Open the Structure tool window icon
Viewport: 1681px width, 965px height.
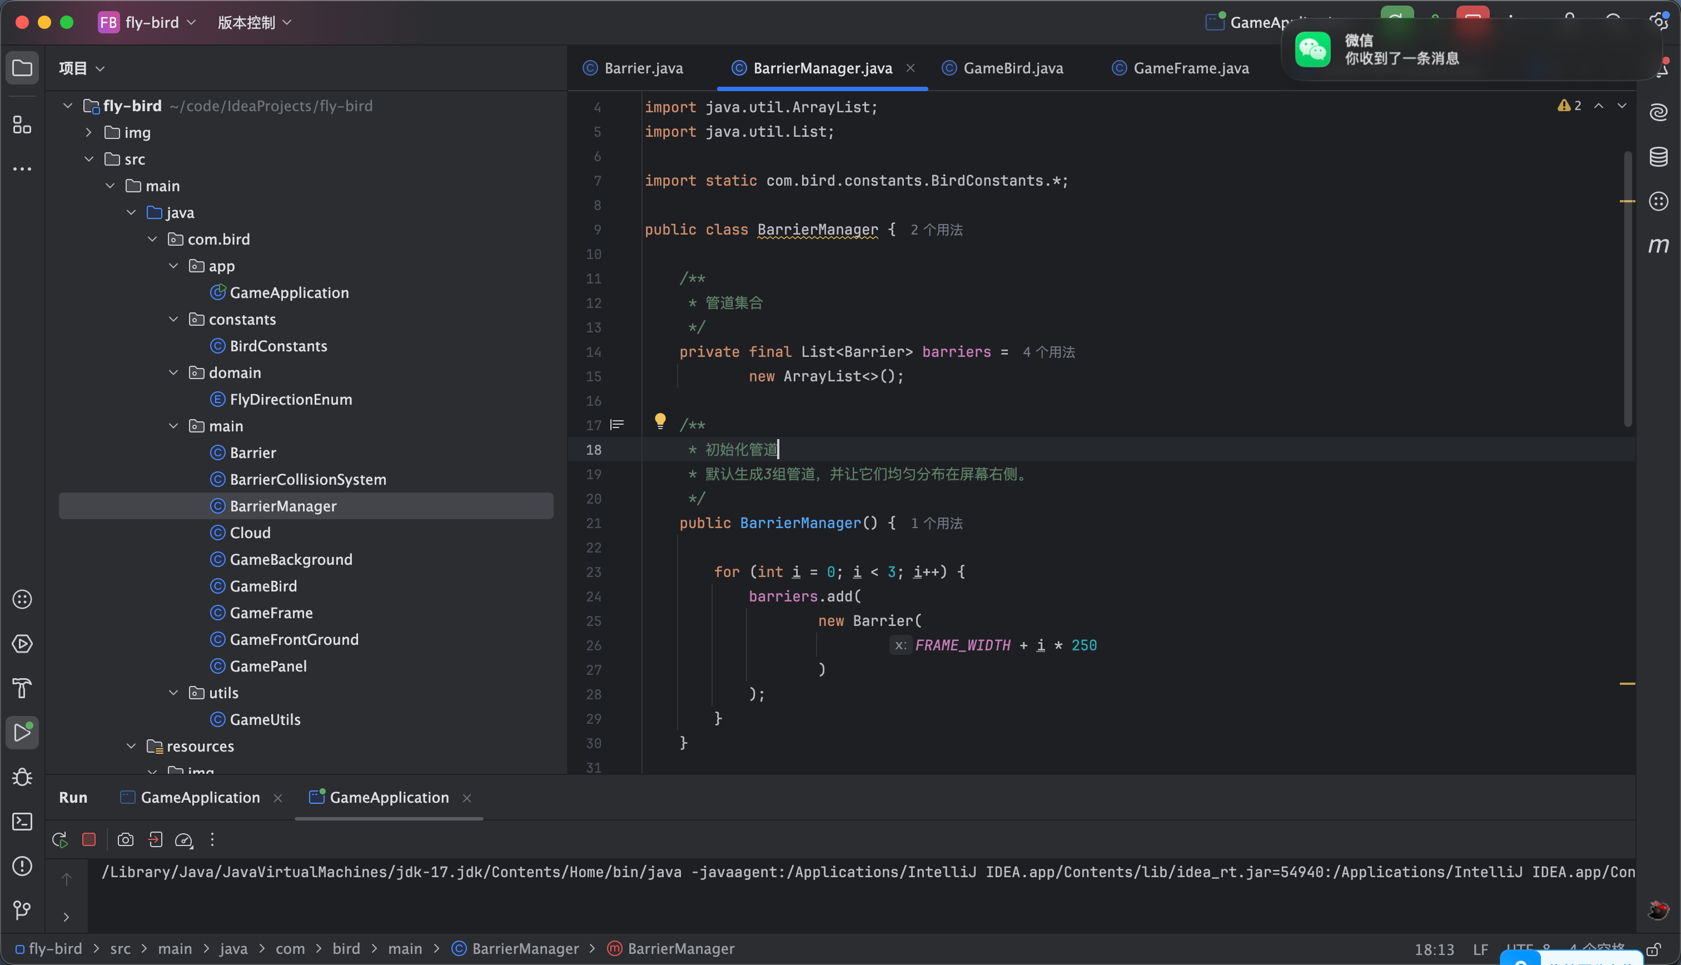tap(22, 125)
